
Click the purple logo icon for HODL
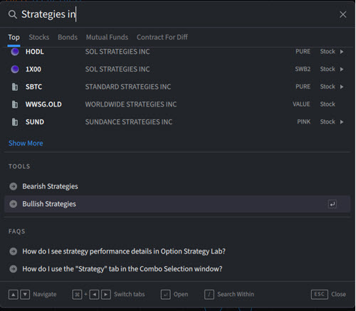[15, 51]
